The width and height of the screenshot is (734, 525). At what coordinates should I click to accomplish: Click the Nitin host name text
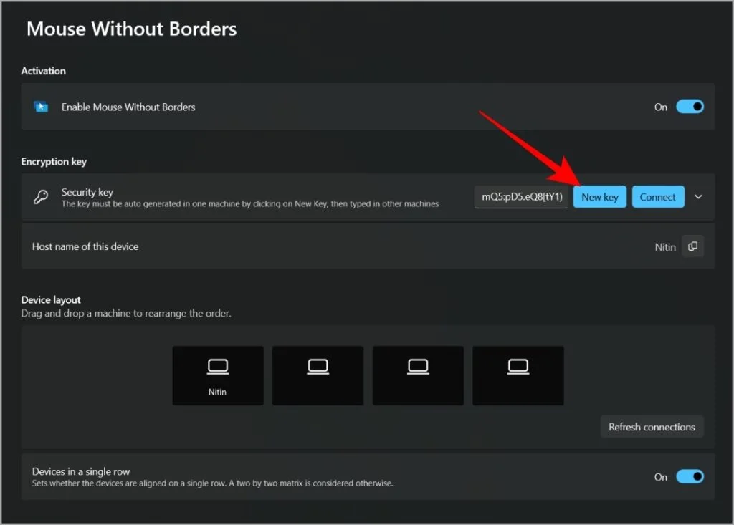[665, 247]
